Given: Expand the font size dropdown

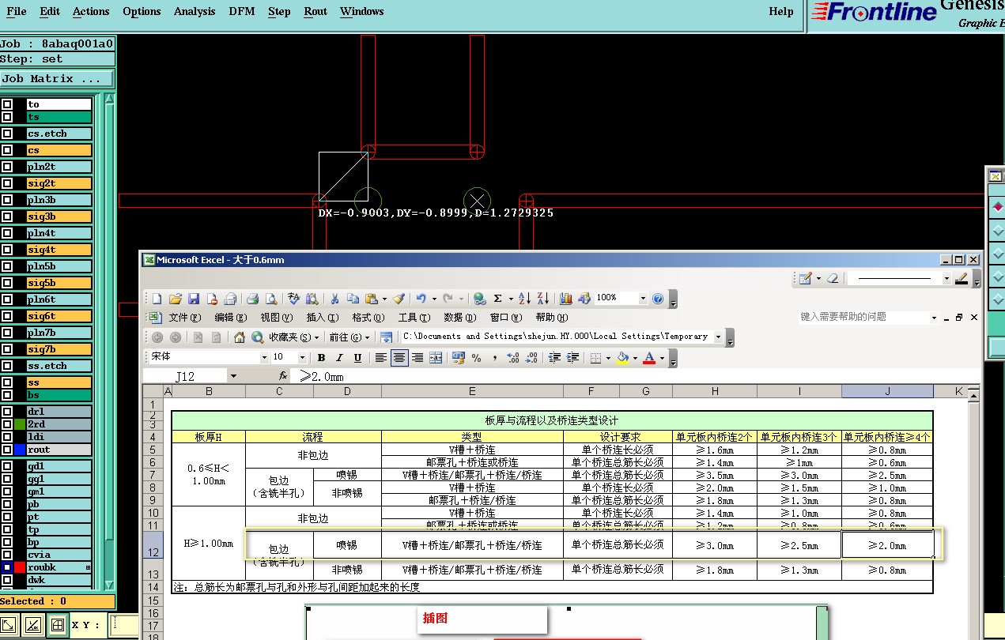Looking at the screenshot, I should coord(302,358).
